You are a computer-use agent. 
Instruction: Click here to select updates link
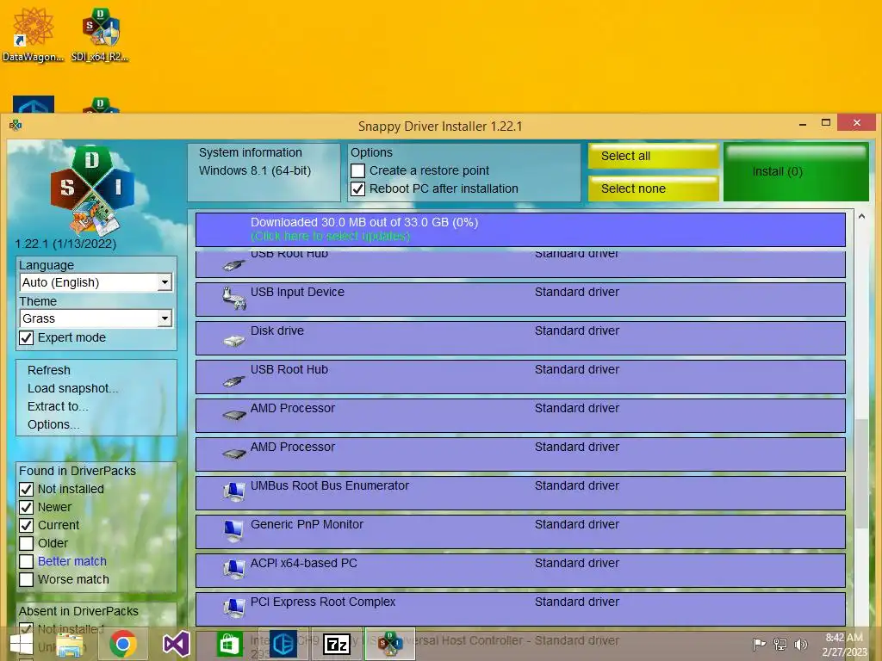tap(330, 236)
